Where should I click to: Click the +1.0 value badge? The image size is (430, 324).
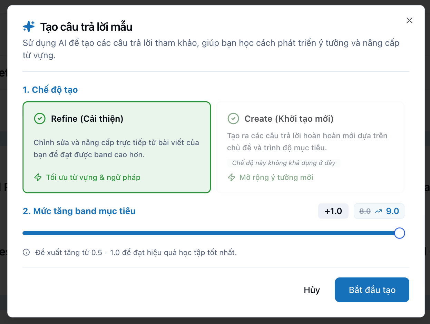coord(333,211)
